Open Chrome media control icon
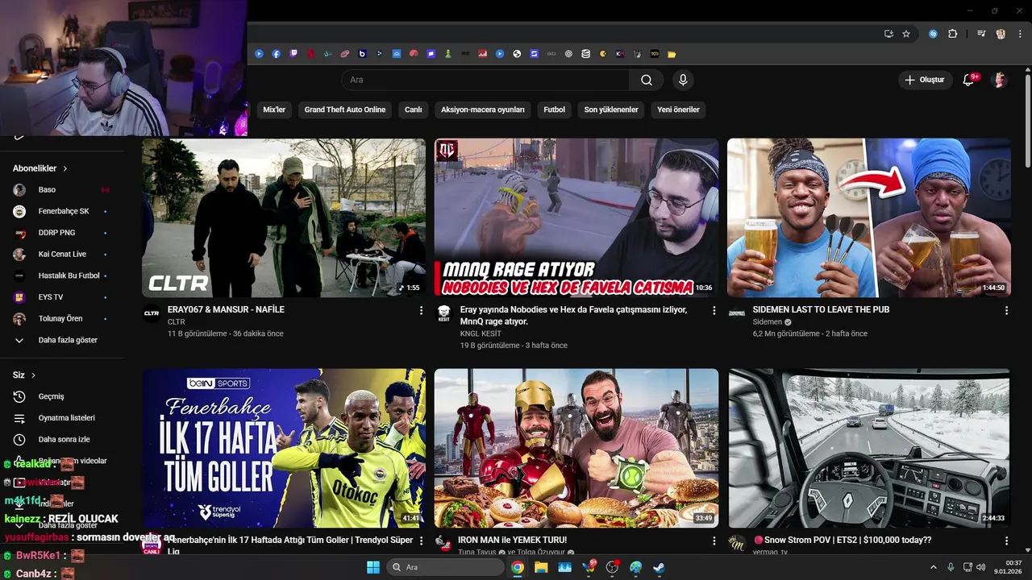This screenshot has height=580, width=1032. pos(981,34)
